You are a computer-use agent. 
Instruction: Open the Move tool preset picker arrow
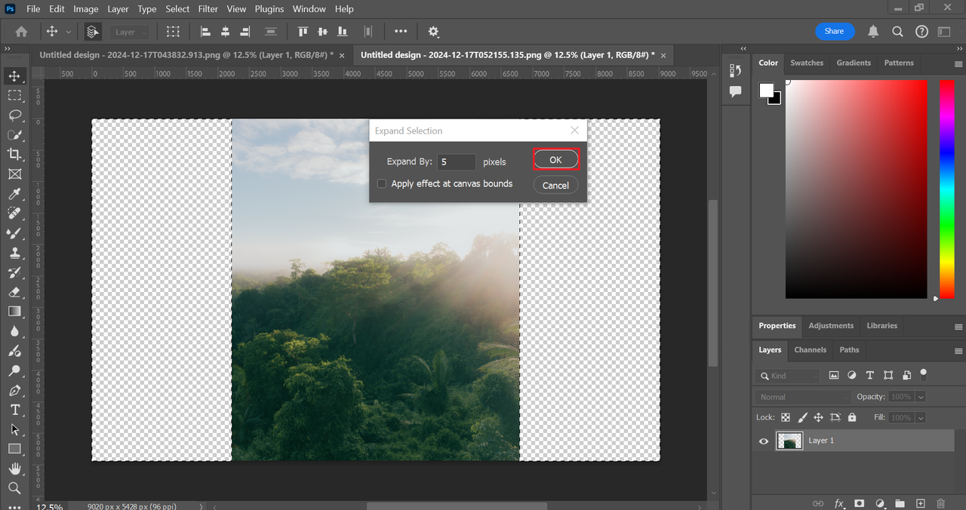click(x=69, y=32)
